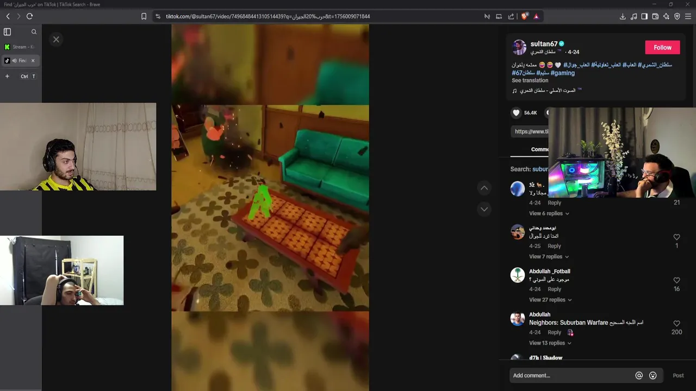Reply to ابومحمد وحداني's comment
Image resolution: width=696 pixels, height=391 pixels.
(x=554, y=246)
